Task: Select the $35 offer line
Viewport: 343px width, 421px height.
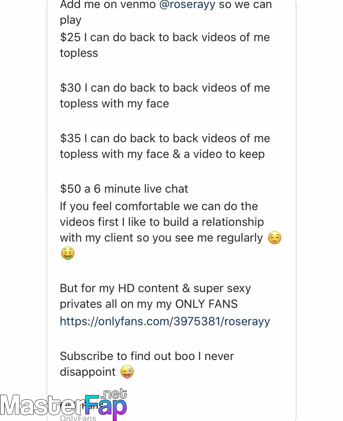Action: pyautogui.click(x=165, y=146)
